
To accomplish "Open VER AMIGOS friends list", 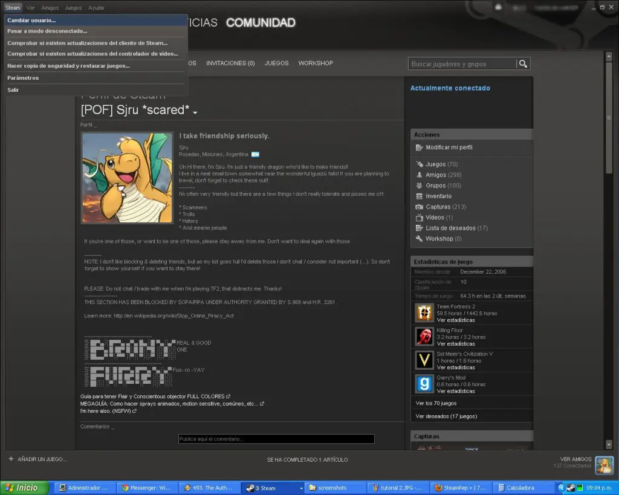I will pyautogui.click(x=575, y=459).
